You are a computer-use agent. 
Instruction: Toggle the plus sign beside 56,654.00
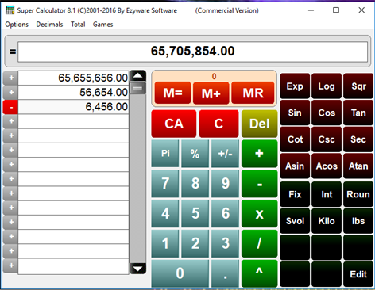pyautogui.click(x=11, y=93)
